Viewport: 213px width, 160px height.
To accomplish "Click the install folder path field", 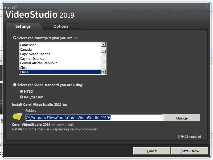I will click(94, 118).
